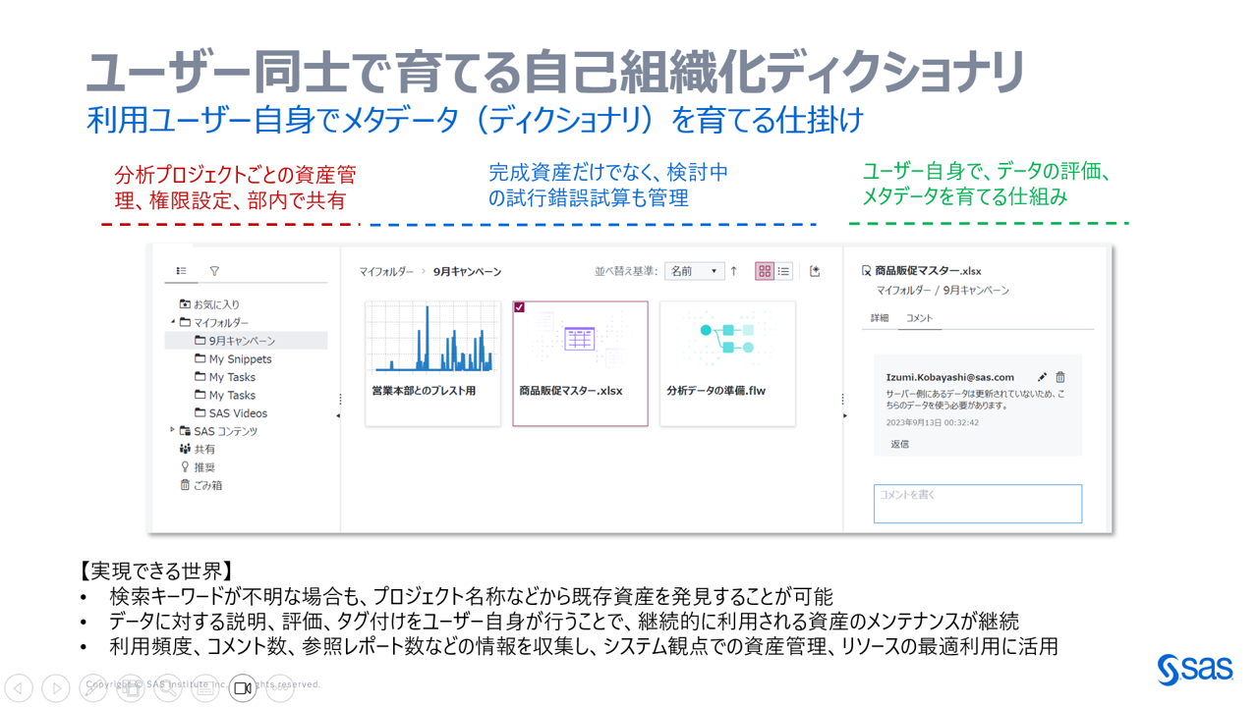Uncheck the 商品販促マスター.xlsx tile checkbox

click(519, 307)
